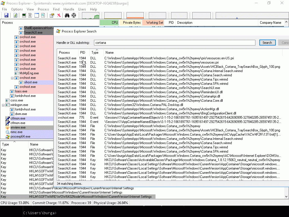Screen dimensions: 289x217
Task: Collapse the svchost.exe node above sihost.exe
Action: (x=12, y=78)
